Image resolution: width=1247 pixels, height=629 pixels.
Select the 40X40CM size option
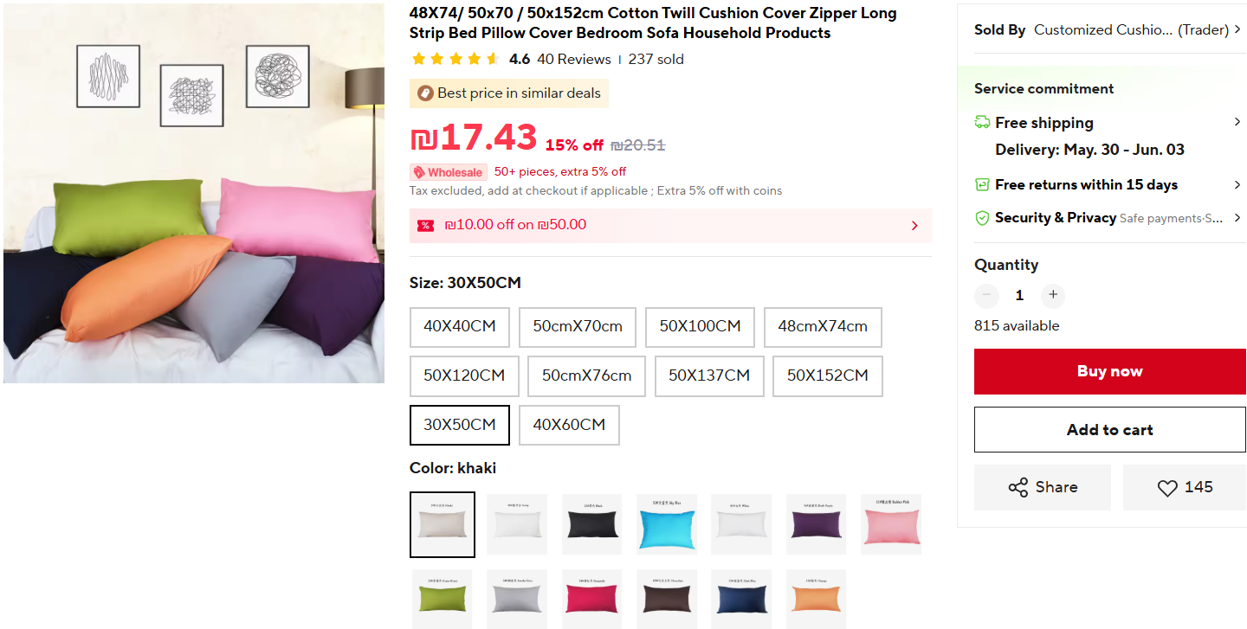[460, 327]
